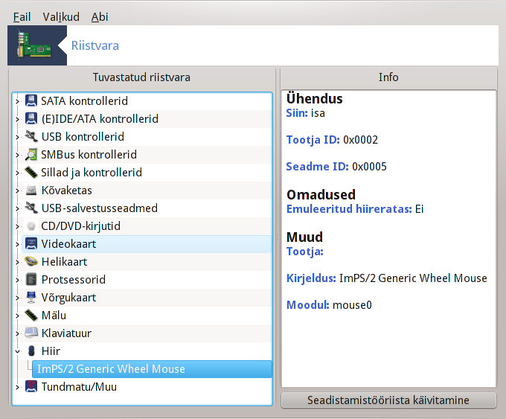Expand the Sillad ja kontrollerid node
The width and height of the screenshot is (506, 419).
(x=17, y=173)
